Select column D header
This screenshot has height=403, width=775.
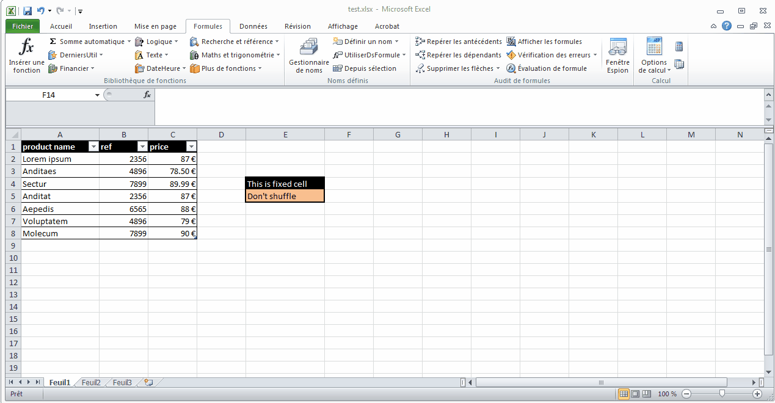[x=221, y=134]
